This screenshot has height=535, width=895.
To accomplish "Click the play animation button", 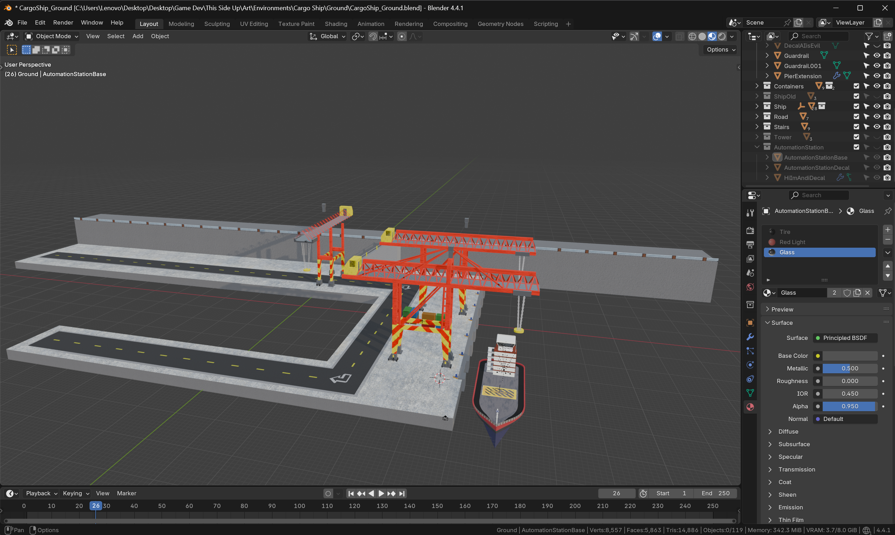I will (x=381, y=493).
